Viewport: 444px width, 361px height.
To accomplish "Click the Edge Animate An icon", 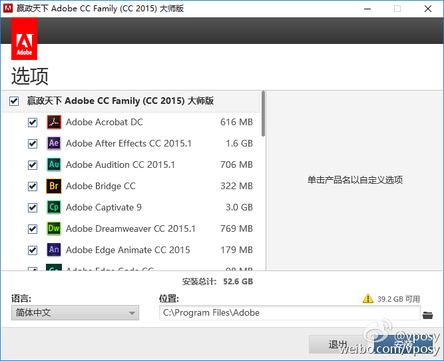I will click(54, 250).
